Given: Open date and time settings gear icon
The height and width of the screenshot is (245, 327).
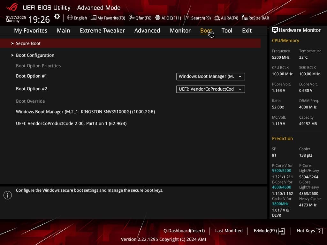Looking at the screenshot, I should pos(57,17).
